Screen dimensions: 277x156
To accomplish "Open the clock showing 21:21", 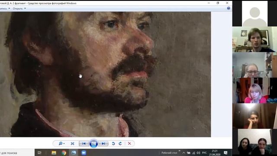I will [x=215, y=153].
